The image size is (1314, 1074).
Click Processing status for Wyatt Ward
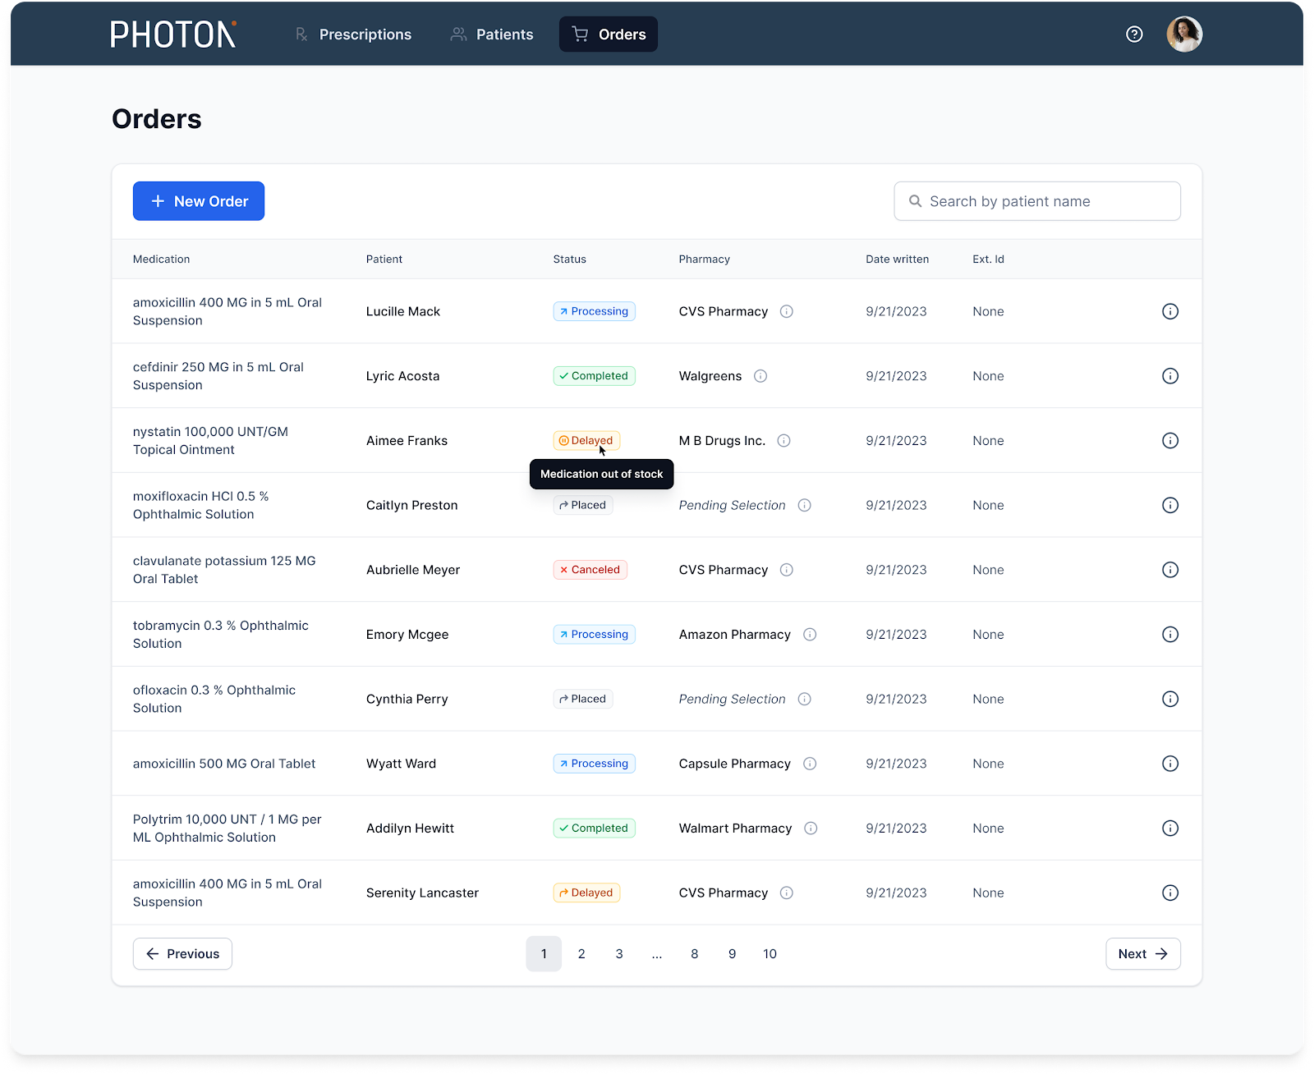pos(595,764)
